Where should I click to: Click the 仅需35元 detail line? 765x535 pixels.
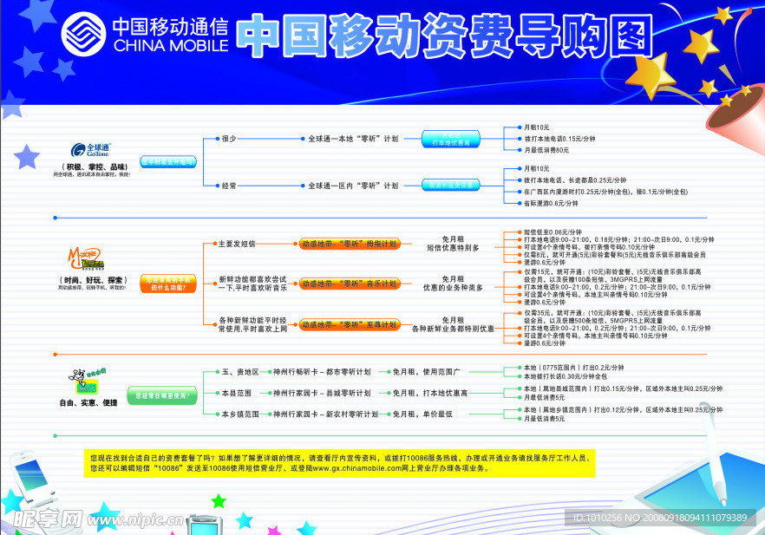[x=612, y=316]
